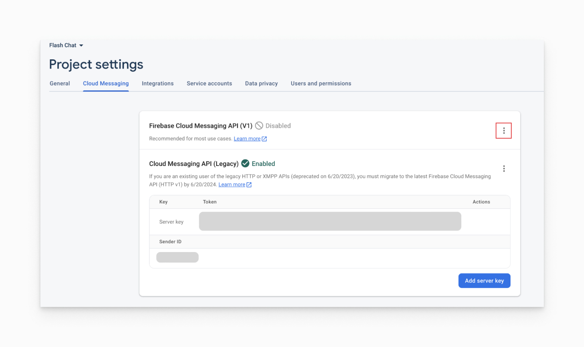584x347 pixels.
Task: Open three-dot menu for Firebase Cloud Messaging API (V1)
Action: pos(504,131)
